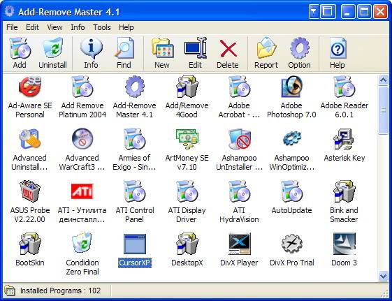Select ATI Control Panel icon
The image size is (392, 301).
[134, 191]
